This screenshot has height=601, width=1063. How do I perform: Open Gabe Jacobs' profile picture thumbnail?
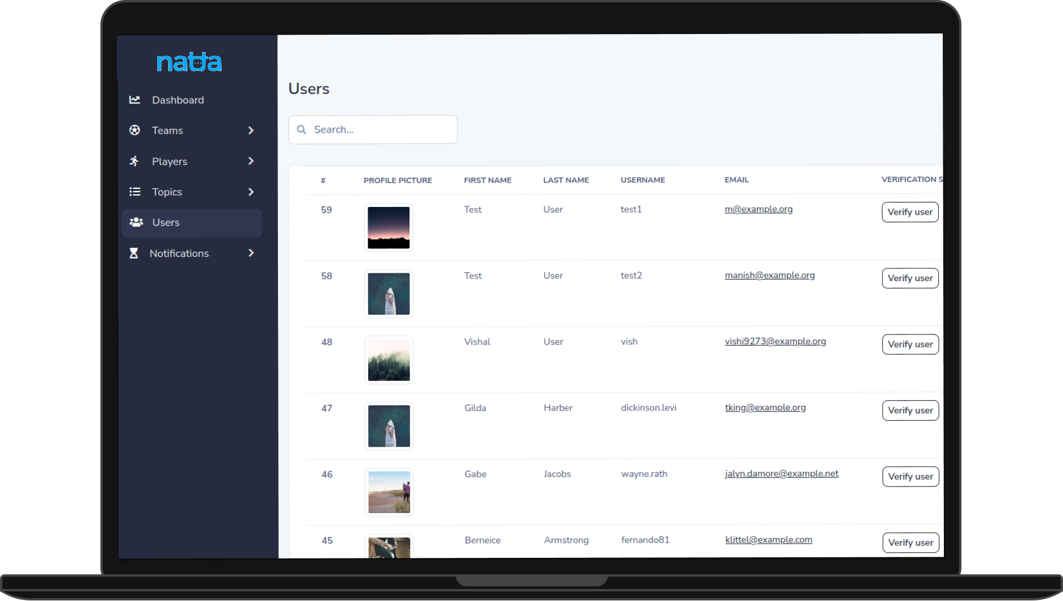click(389, 492)
